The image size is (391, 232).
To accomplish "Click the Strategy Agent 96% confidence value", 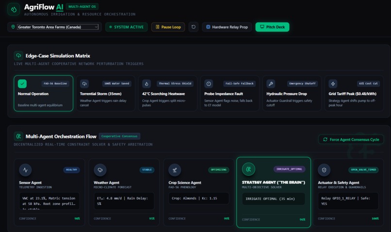I will 302,219.
